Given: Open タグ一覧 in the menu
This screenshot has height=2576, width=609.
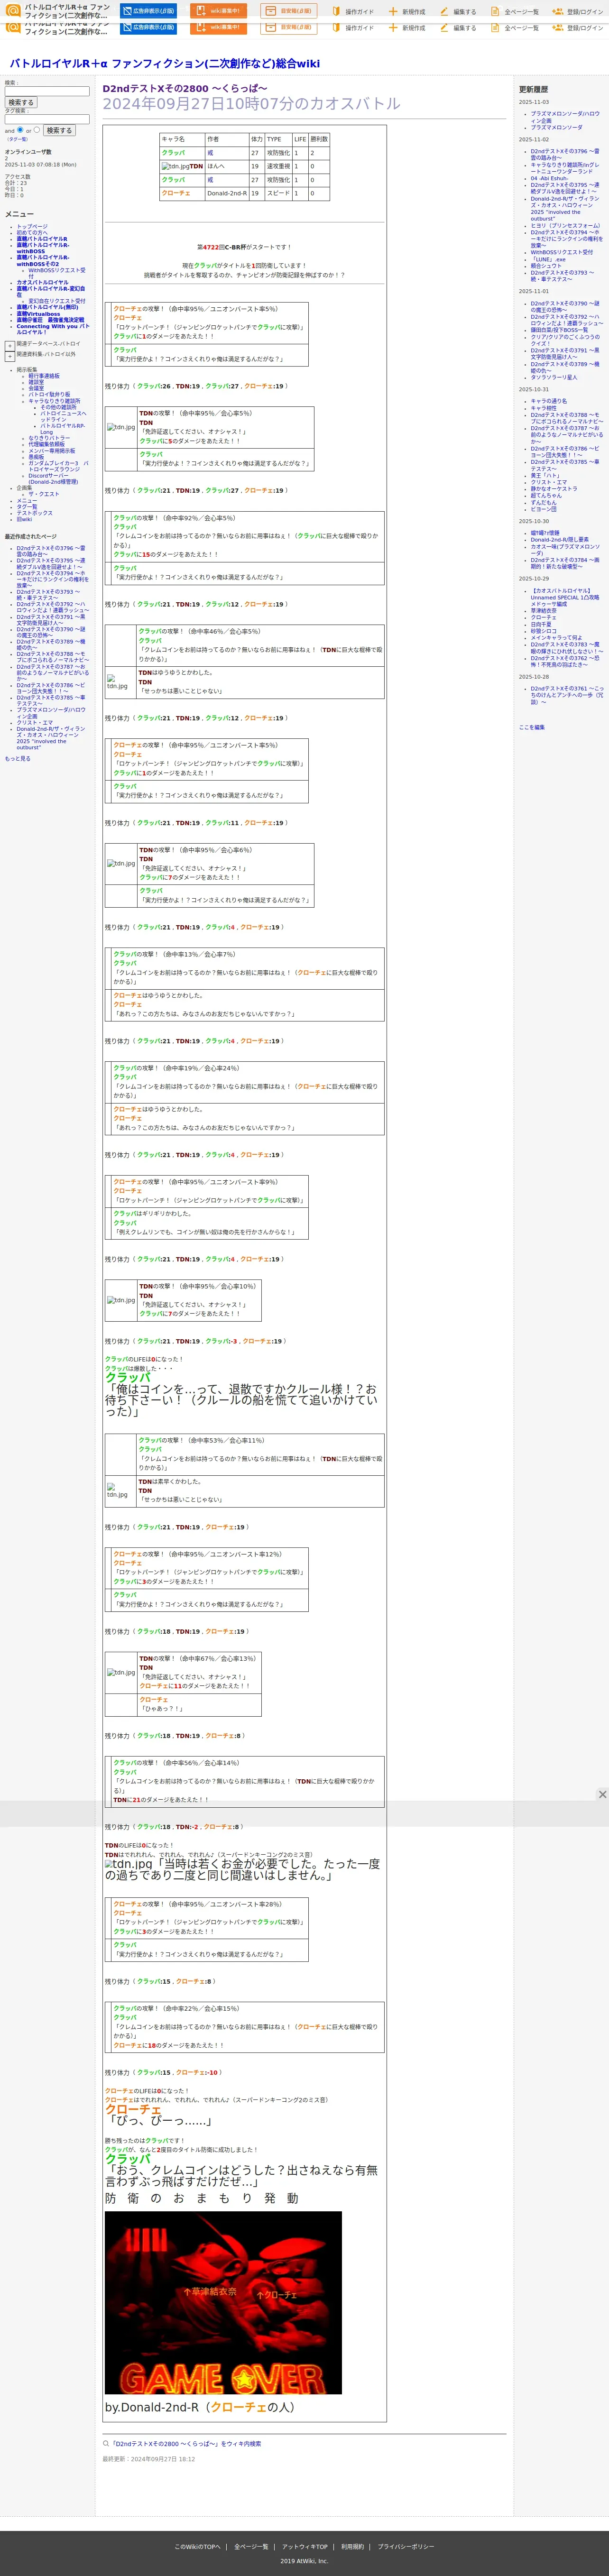Looking at the screenshot, I should click(x=26, y=507).
